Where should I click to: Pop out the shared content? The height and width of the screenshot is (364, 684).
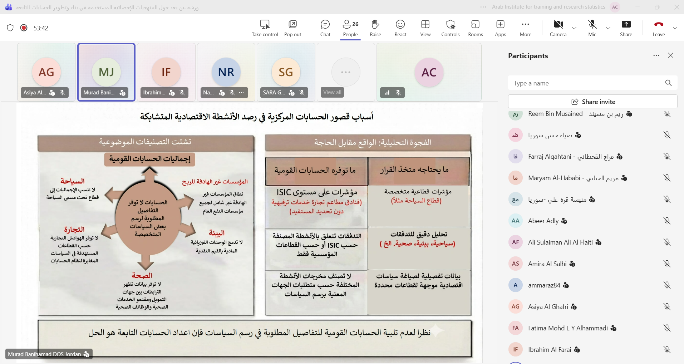pyautogui.click(x=292, y=28)
